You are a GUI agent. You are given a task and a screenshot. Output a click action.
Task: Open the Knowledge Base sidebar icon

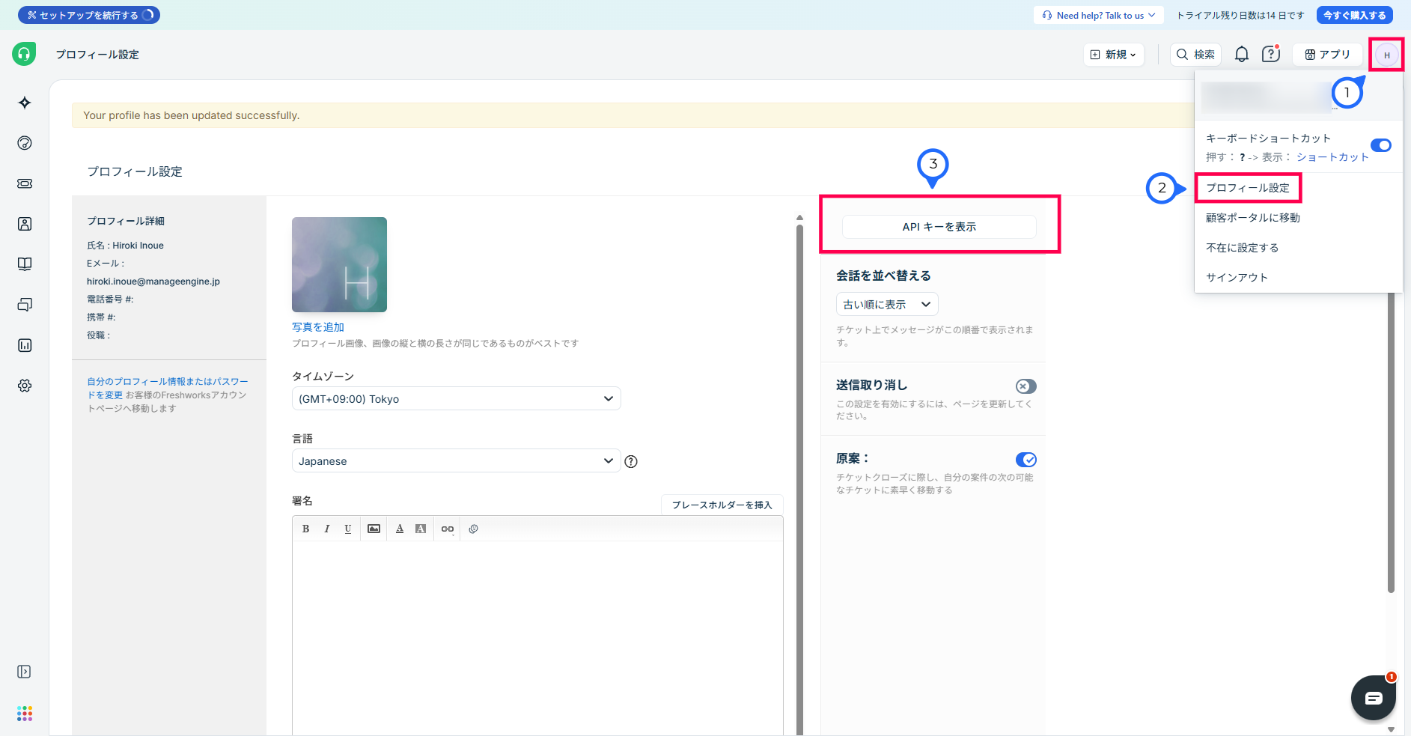(25, 264)
